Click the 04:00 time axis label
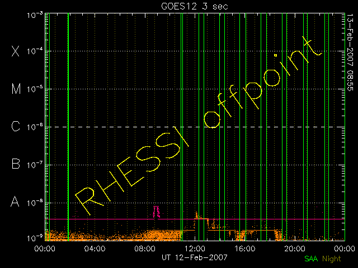358x268 pixels. click(95, 248)
